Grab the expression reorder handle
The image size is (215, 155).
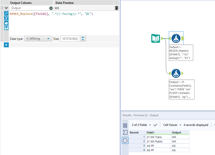tap(2, 8)
